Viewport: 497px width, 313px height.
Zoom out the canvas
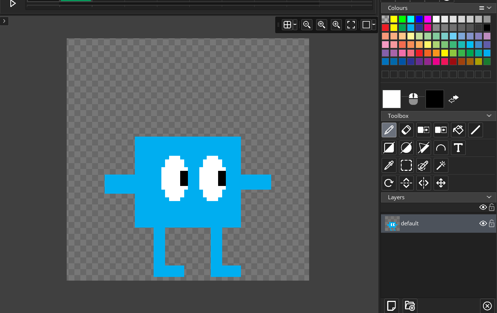pyautogui.click(x=307, y=25)
